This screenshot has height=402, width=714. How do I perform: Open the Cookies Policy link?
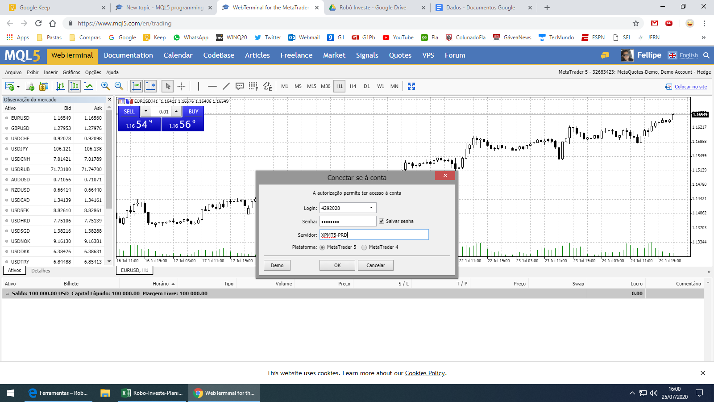pos(425,373)
